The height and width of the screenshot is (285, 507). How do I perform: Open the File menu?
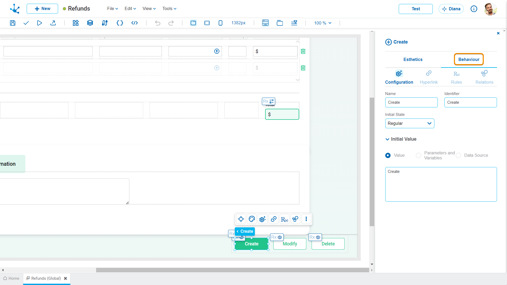click(x=112, y=9)
